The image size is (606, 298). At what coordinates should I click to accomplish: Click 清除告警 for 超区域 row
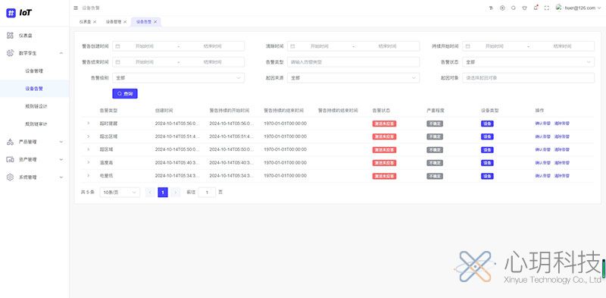pyautogui.click(x=562, y=150)
